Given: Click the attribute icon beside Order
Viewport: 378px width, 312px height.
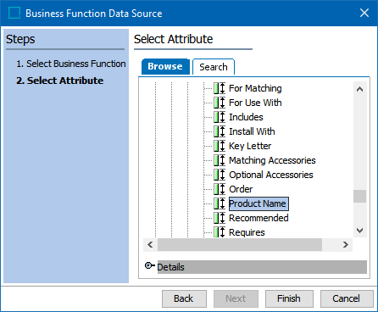Looking at the screenshot, I should click(x=220, y=189).
